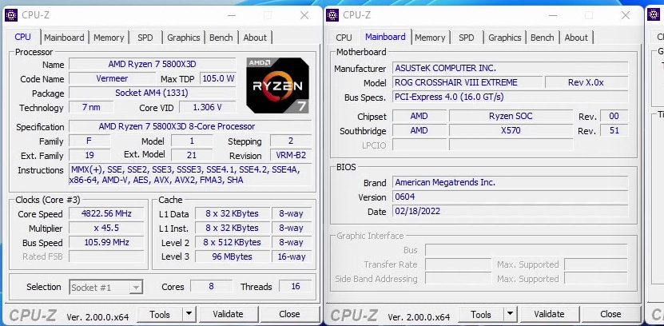
Task: Click Level 3 associativity value 16-way
Action: (x=292, y=256)
